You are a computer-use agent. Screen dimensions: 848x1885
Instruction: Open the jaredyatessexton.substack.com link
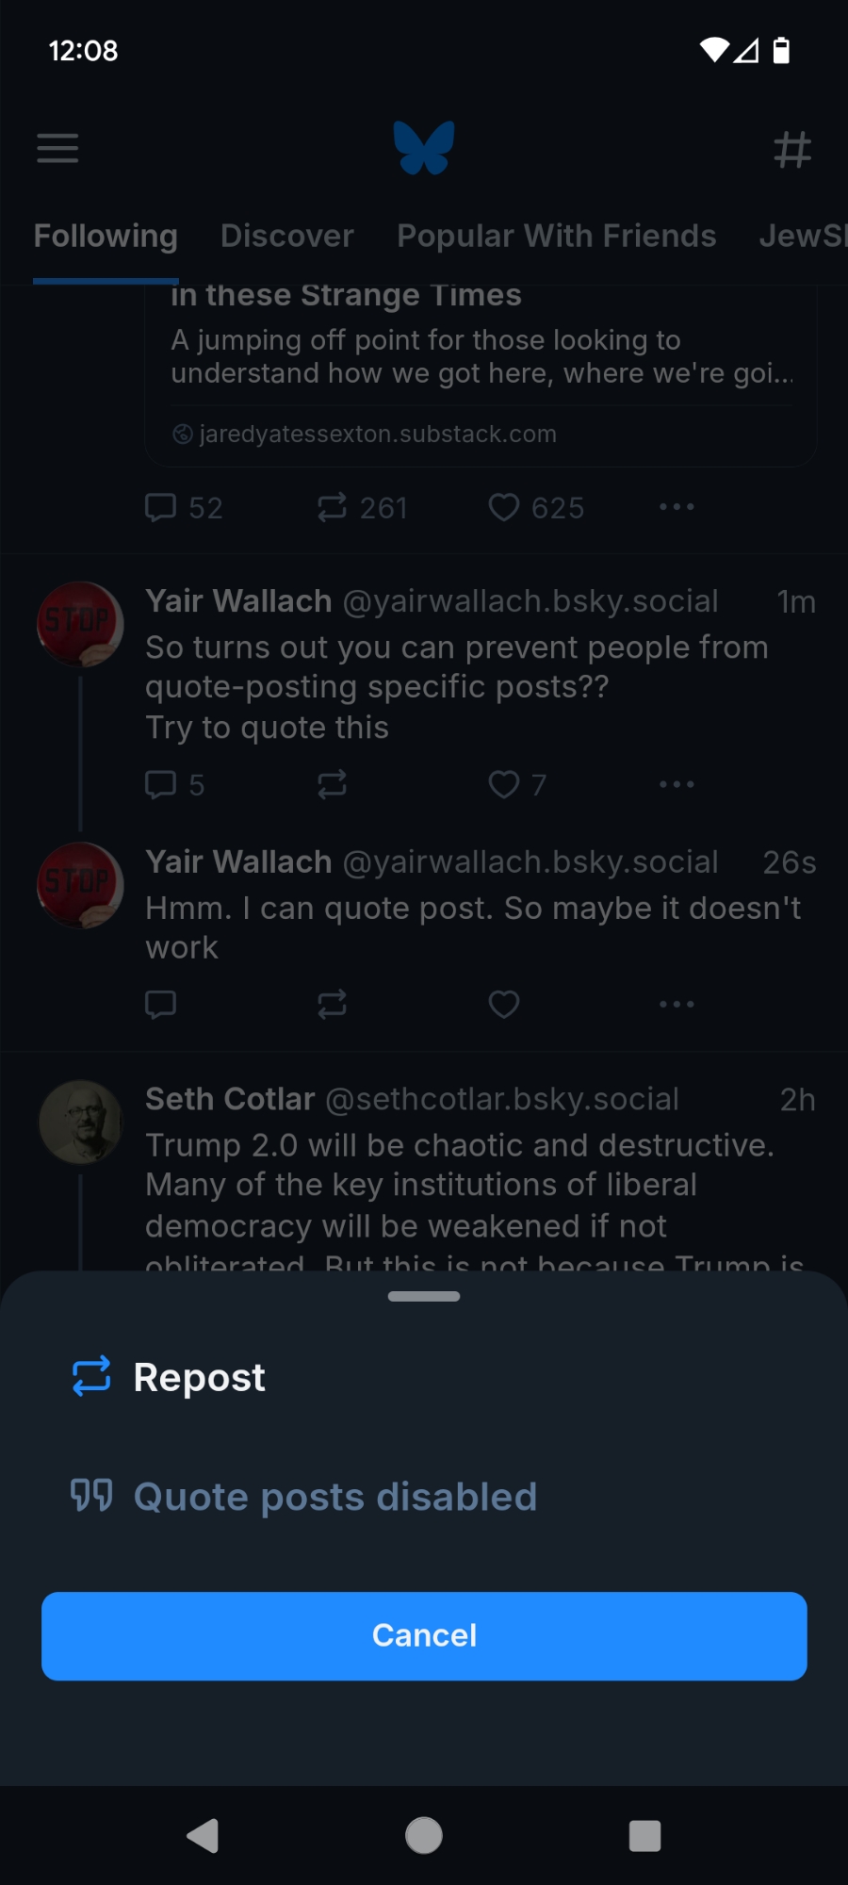point(377,434)
